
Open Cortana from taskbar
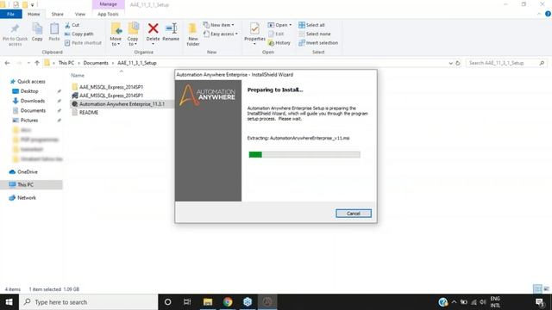coord(167,302)
